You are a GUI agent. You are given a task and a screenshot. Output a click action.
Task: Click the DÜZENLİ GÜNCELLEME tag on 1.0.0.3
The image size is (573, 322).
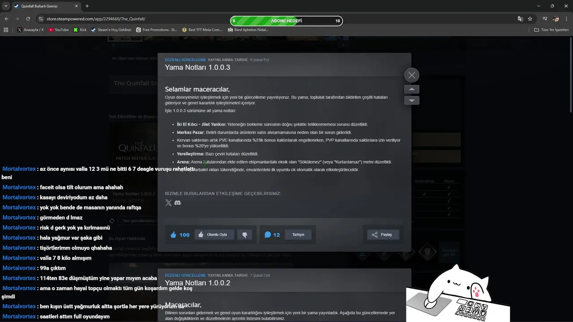point(185,59)
